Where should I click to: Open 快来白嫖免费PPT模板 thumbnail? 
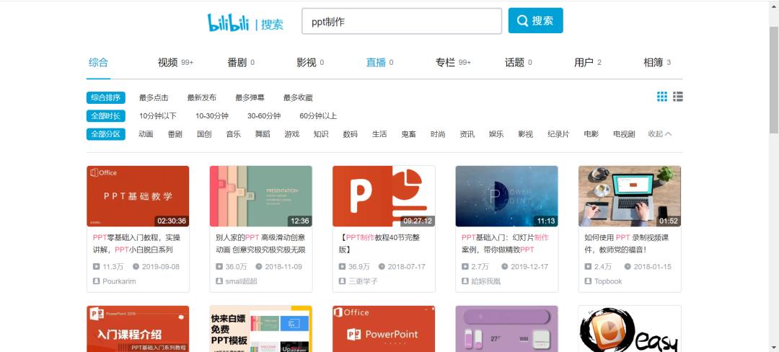tap(261, 329)
